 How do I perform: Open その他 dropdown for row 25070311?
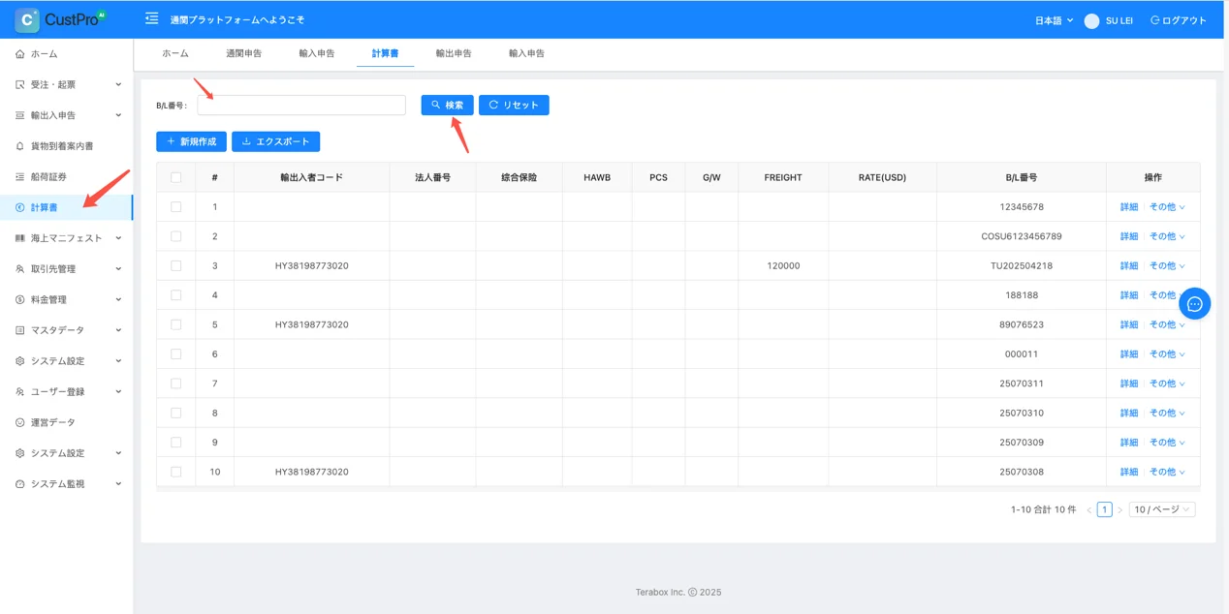point(1167,384)
